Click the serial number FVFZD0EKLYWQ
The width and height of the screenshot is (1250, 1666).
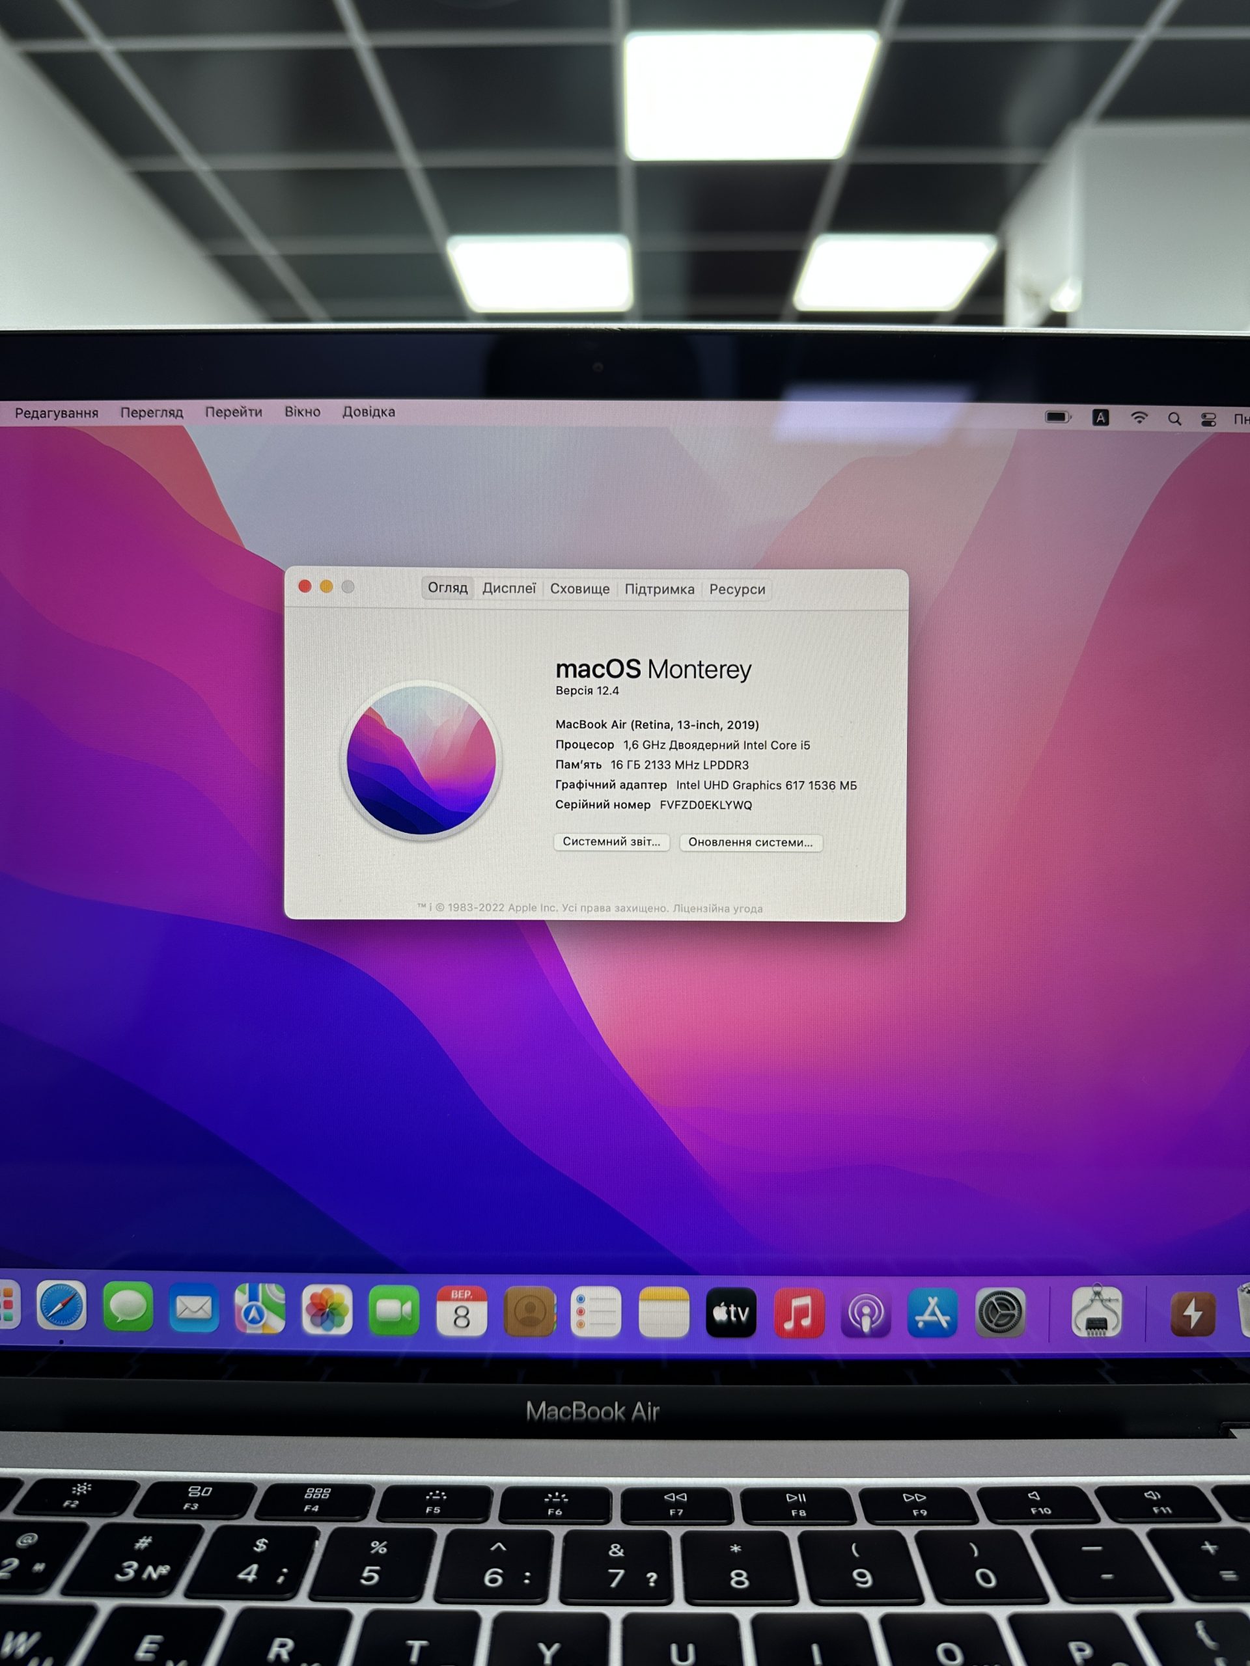(x=705, y=804)
